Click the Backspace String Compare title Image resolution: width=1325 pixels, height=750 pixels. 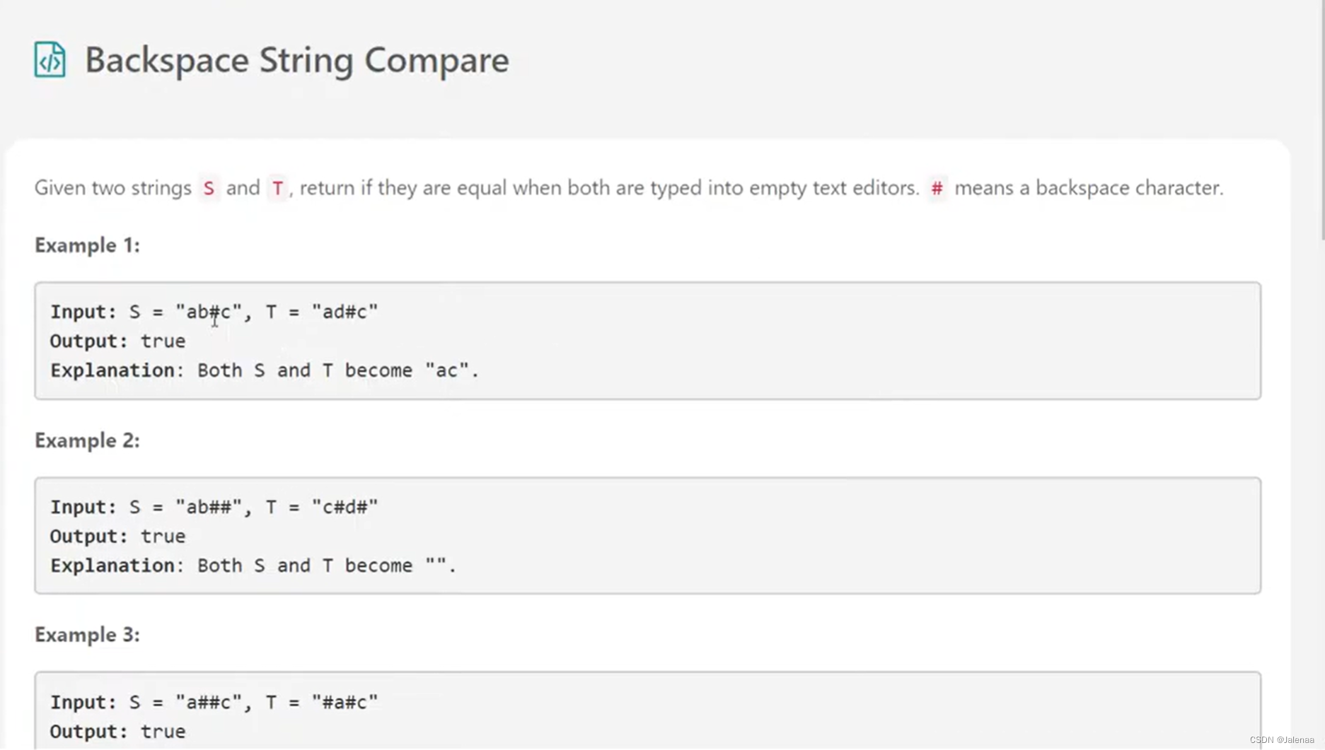tap(296, 59)
